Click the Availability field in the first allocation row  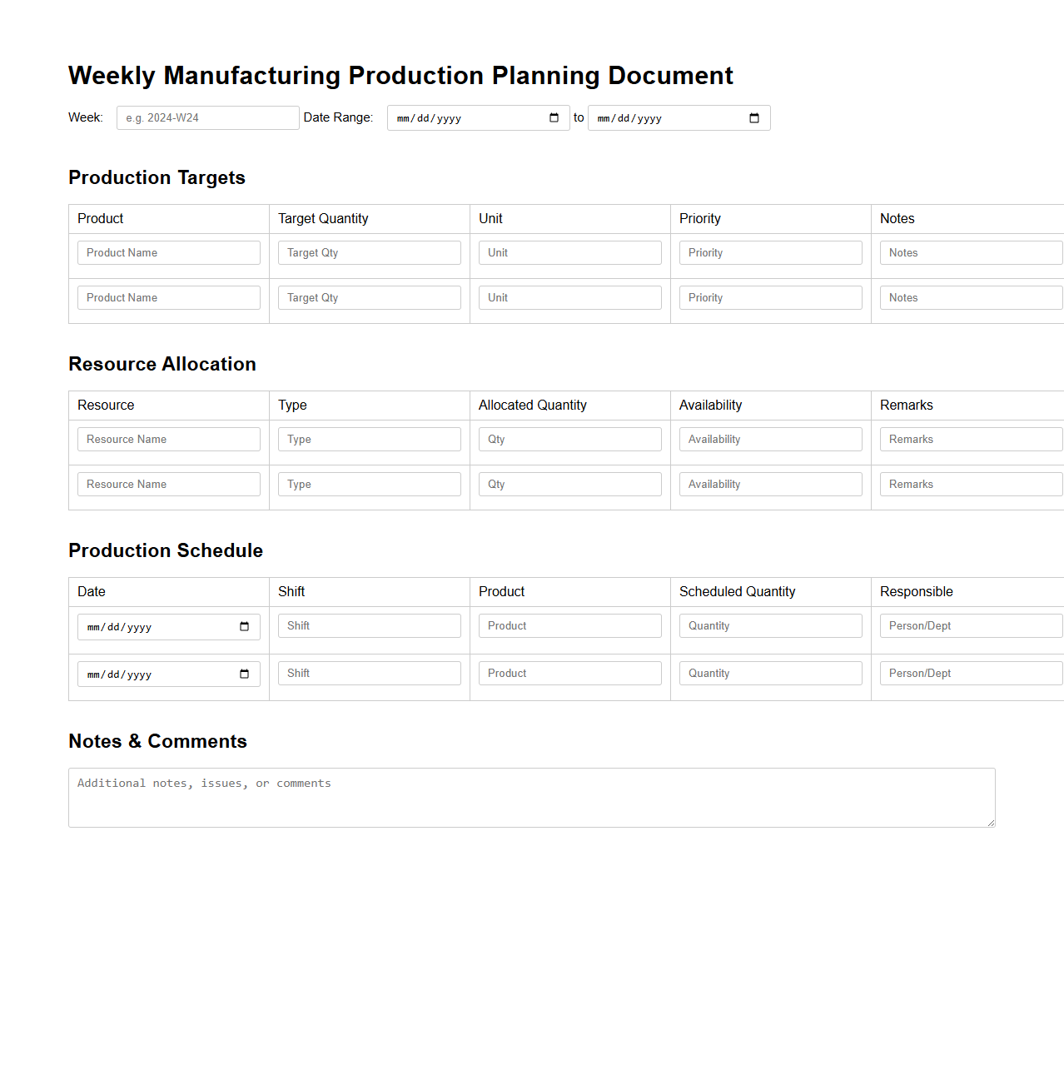pyautogui.click(x=770, y=439)
